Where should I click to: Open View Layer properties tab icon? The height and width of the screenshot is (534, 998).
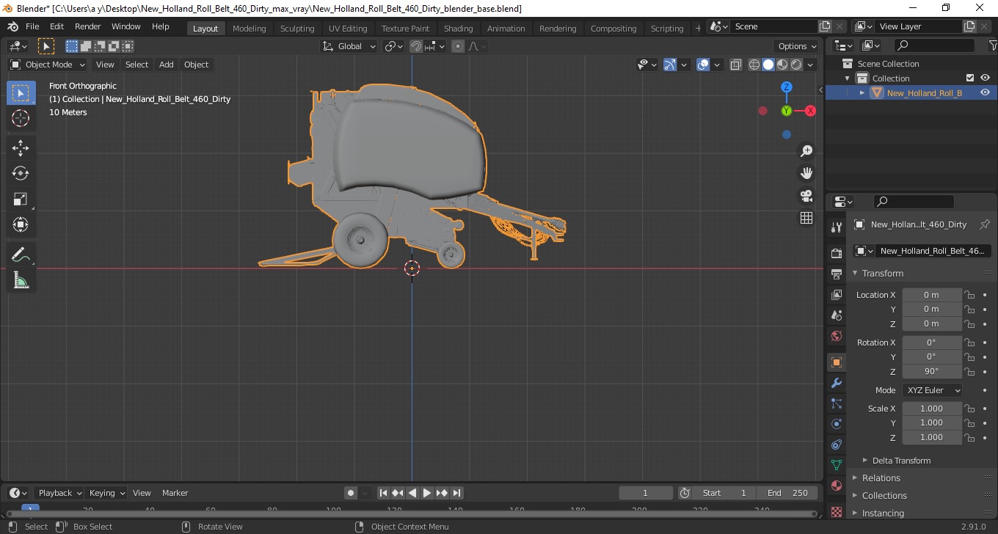(836, 294)
